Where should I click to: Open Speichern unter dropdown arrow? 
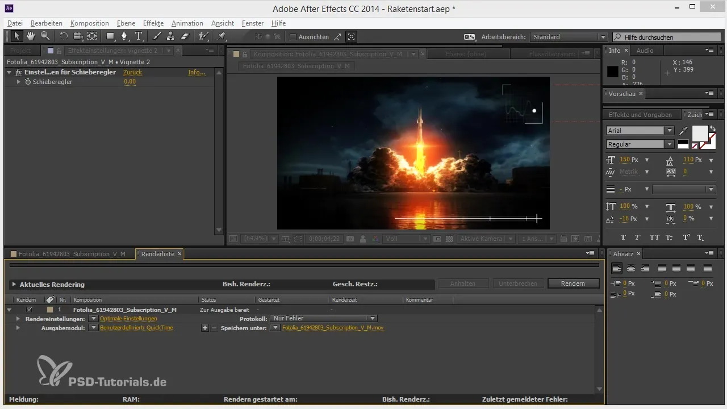point(275,328)
